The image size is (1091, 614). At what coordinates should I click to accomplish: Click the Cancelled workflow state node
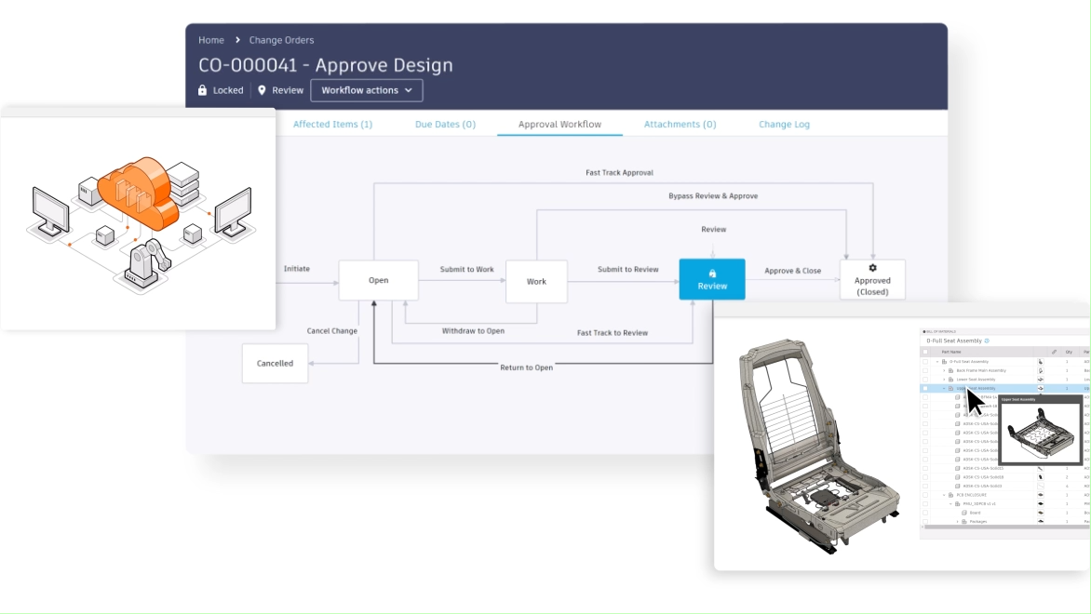[275, 363]
